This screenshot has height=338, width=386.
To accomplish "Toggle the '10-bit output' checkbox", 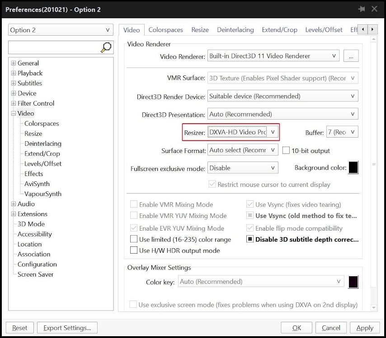I will coord(287,150).
